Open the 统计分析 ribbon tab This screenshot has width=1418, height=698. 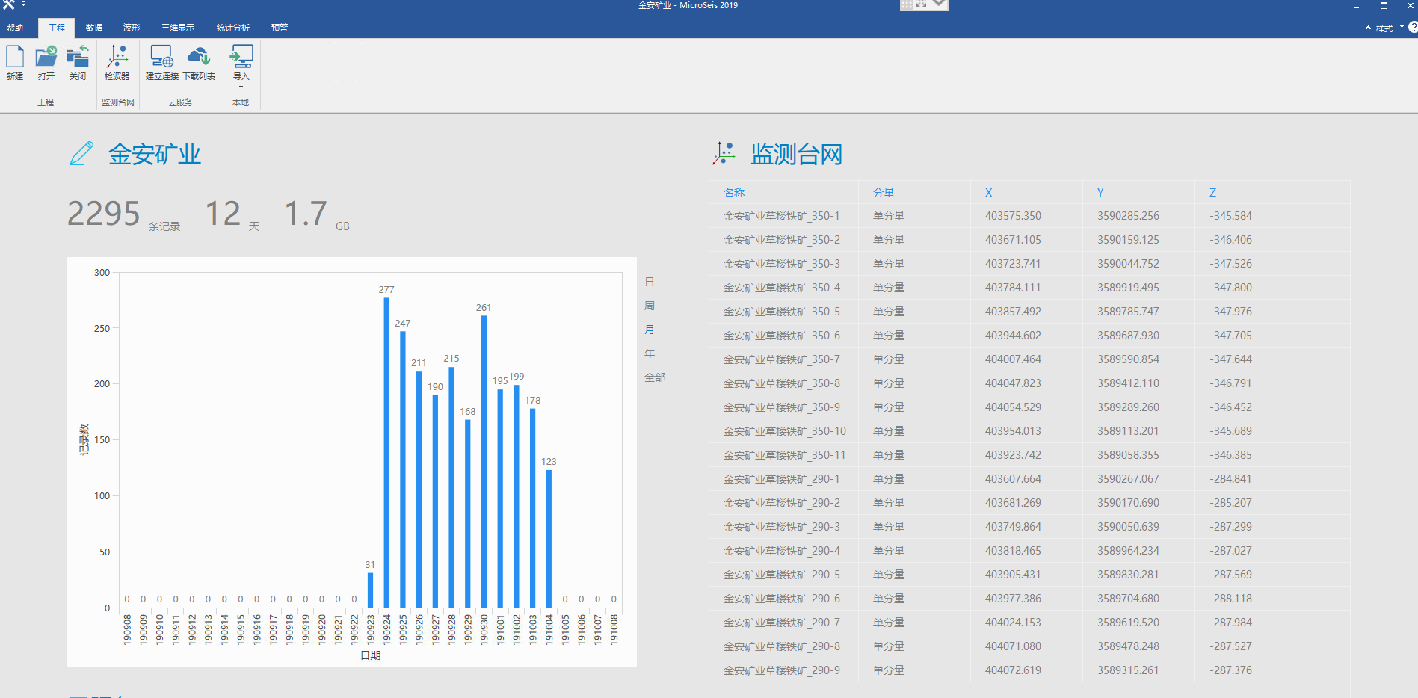[x=233, y=28]
